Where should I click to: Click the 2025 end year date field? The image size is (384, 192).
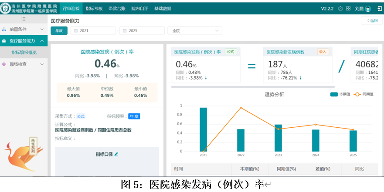pos(142,31)
